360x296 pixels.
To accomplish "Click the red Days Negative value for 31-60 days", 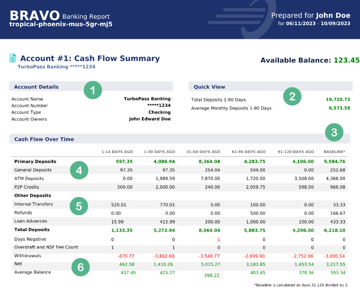I will [219, 239].
